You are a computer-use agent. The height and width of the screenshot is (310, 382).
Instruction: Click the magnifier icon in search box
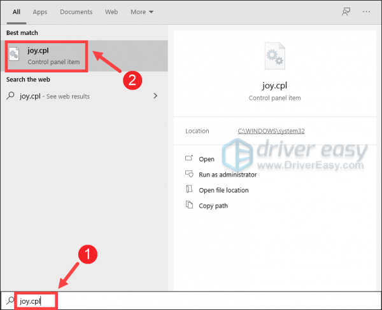click(x=11, y=300)
